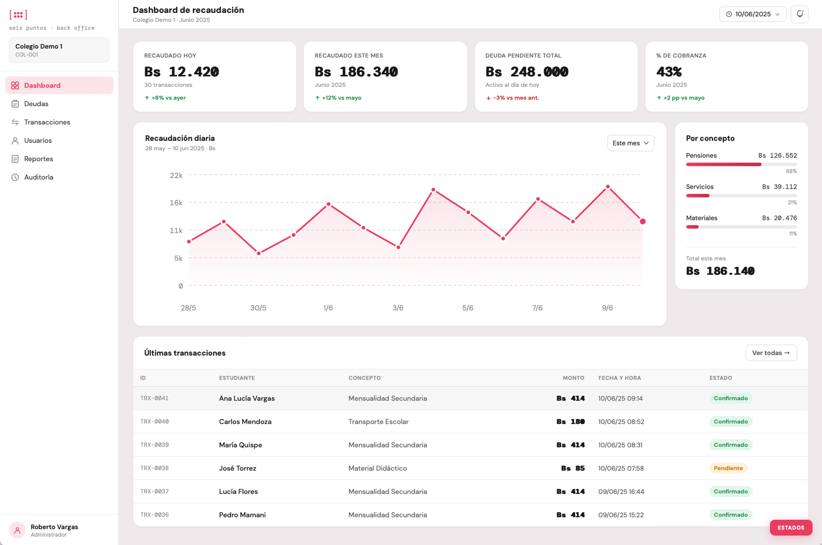Click the Pendiente status badge
This screenshot has width=822, height=545.
click(x=728, y=468)
